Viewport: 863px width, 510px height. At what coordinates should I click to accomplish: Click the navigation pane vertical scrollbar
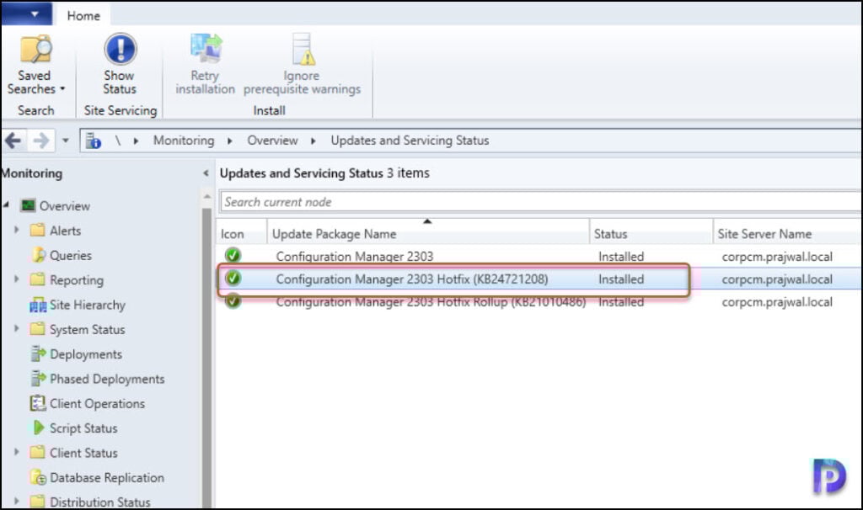pyautogui.click(x=207, y=357)
